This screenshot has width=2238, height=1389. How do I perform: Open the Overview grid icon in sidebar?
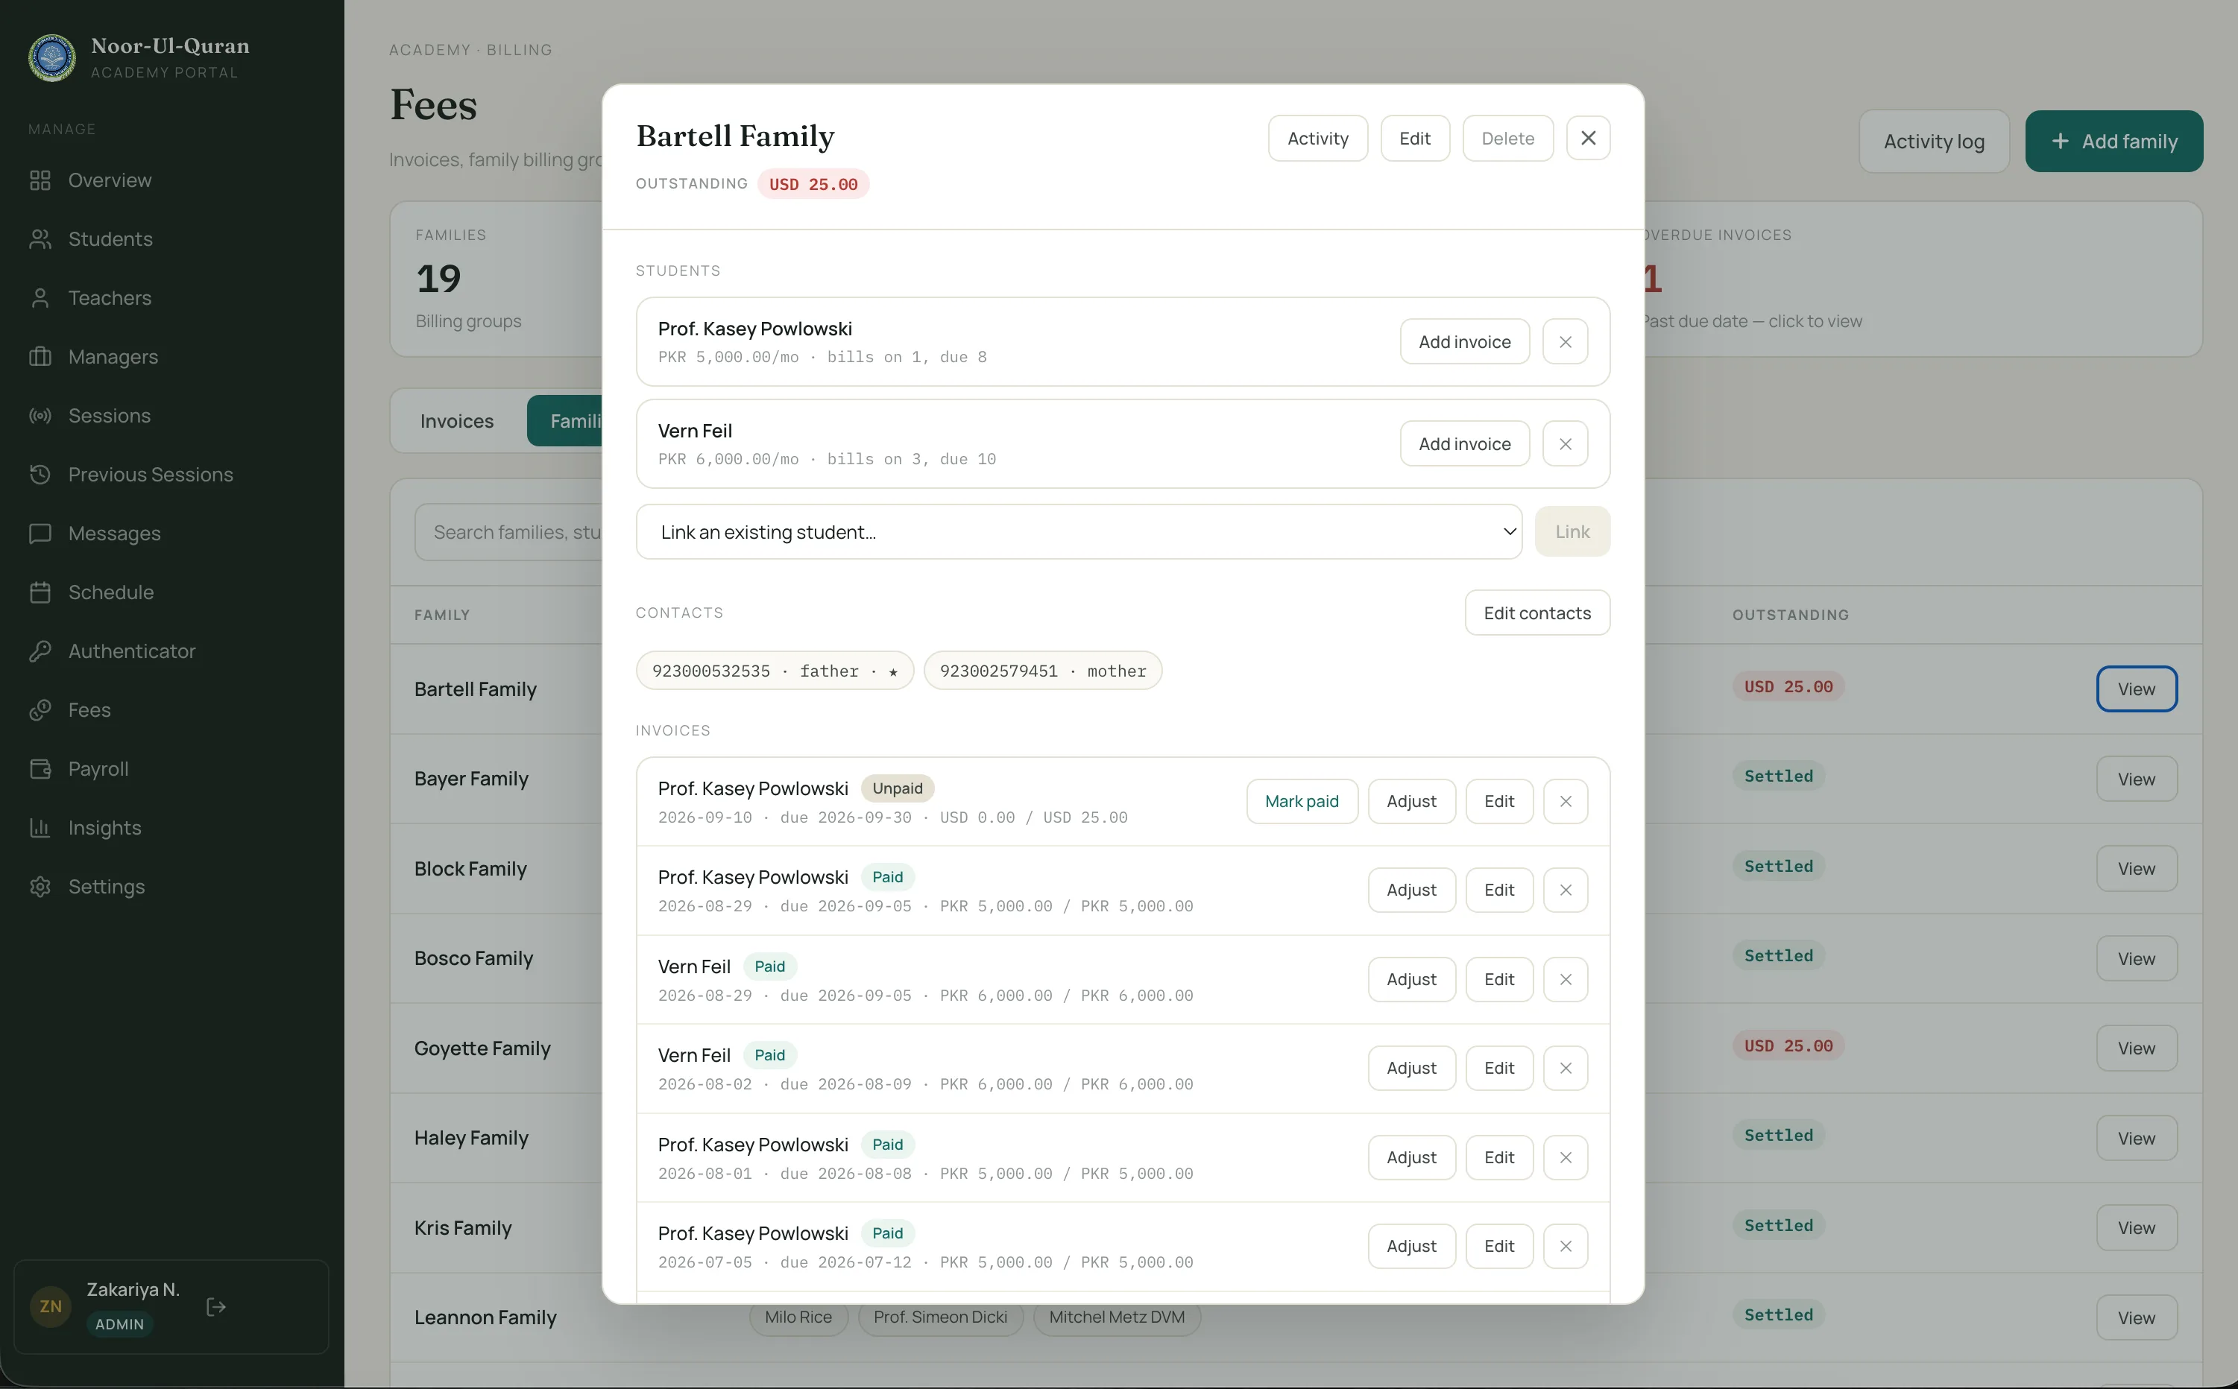tap(40, 180)
